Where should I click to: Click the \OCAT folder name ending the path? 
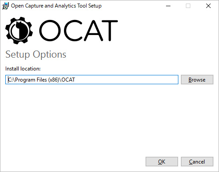67,80
